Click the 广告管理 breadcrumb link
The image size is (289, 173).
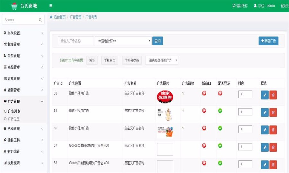coord(75,17)
